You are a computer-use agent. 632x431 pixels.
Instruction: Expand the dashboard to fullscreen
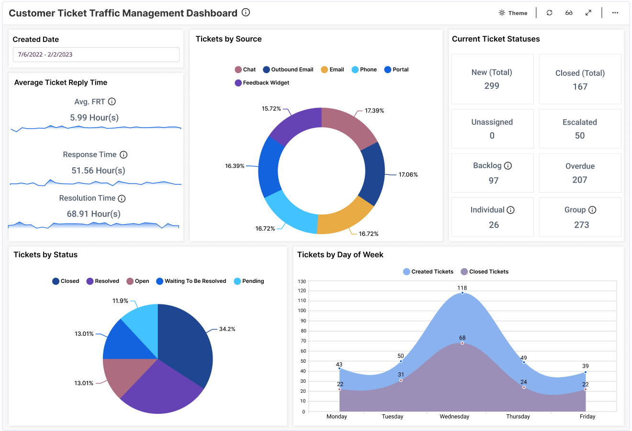tap(588, 13)
